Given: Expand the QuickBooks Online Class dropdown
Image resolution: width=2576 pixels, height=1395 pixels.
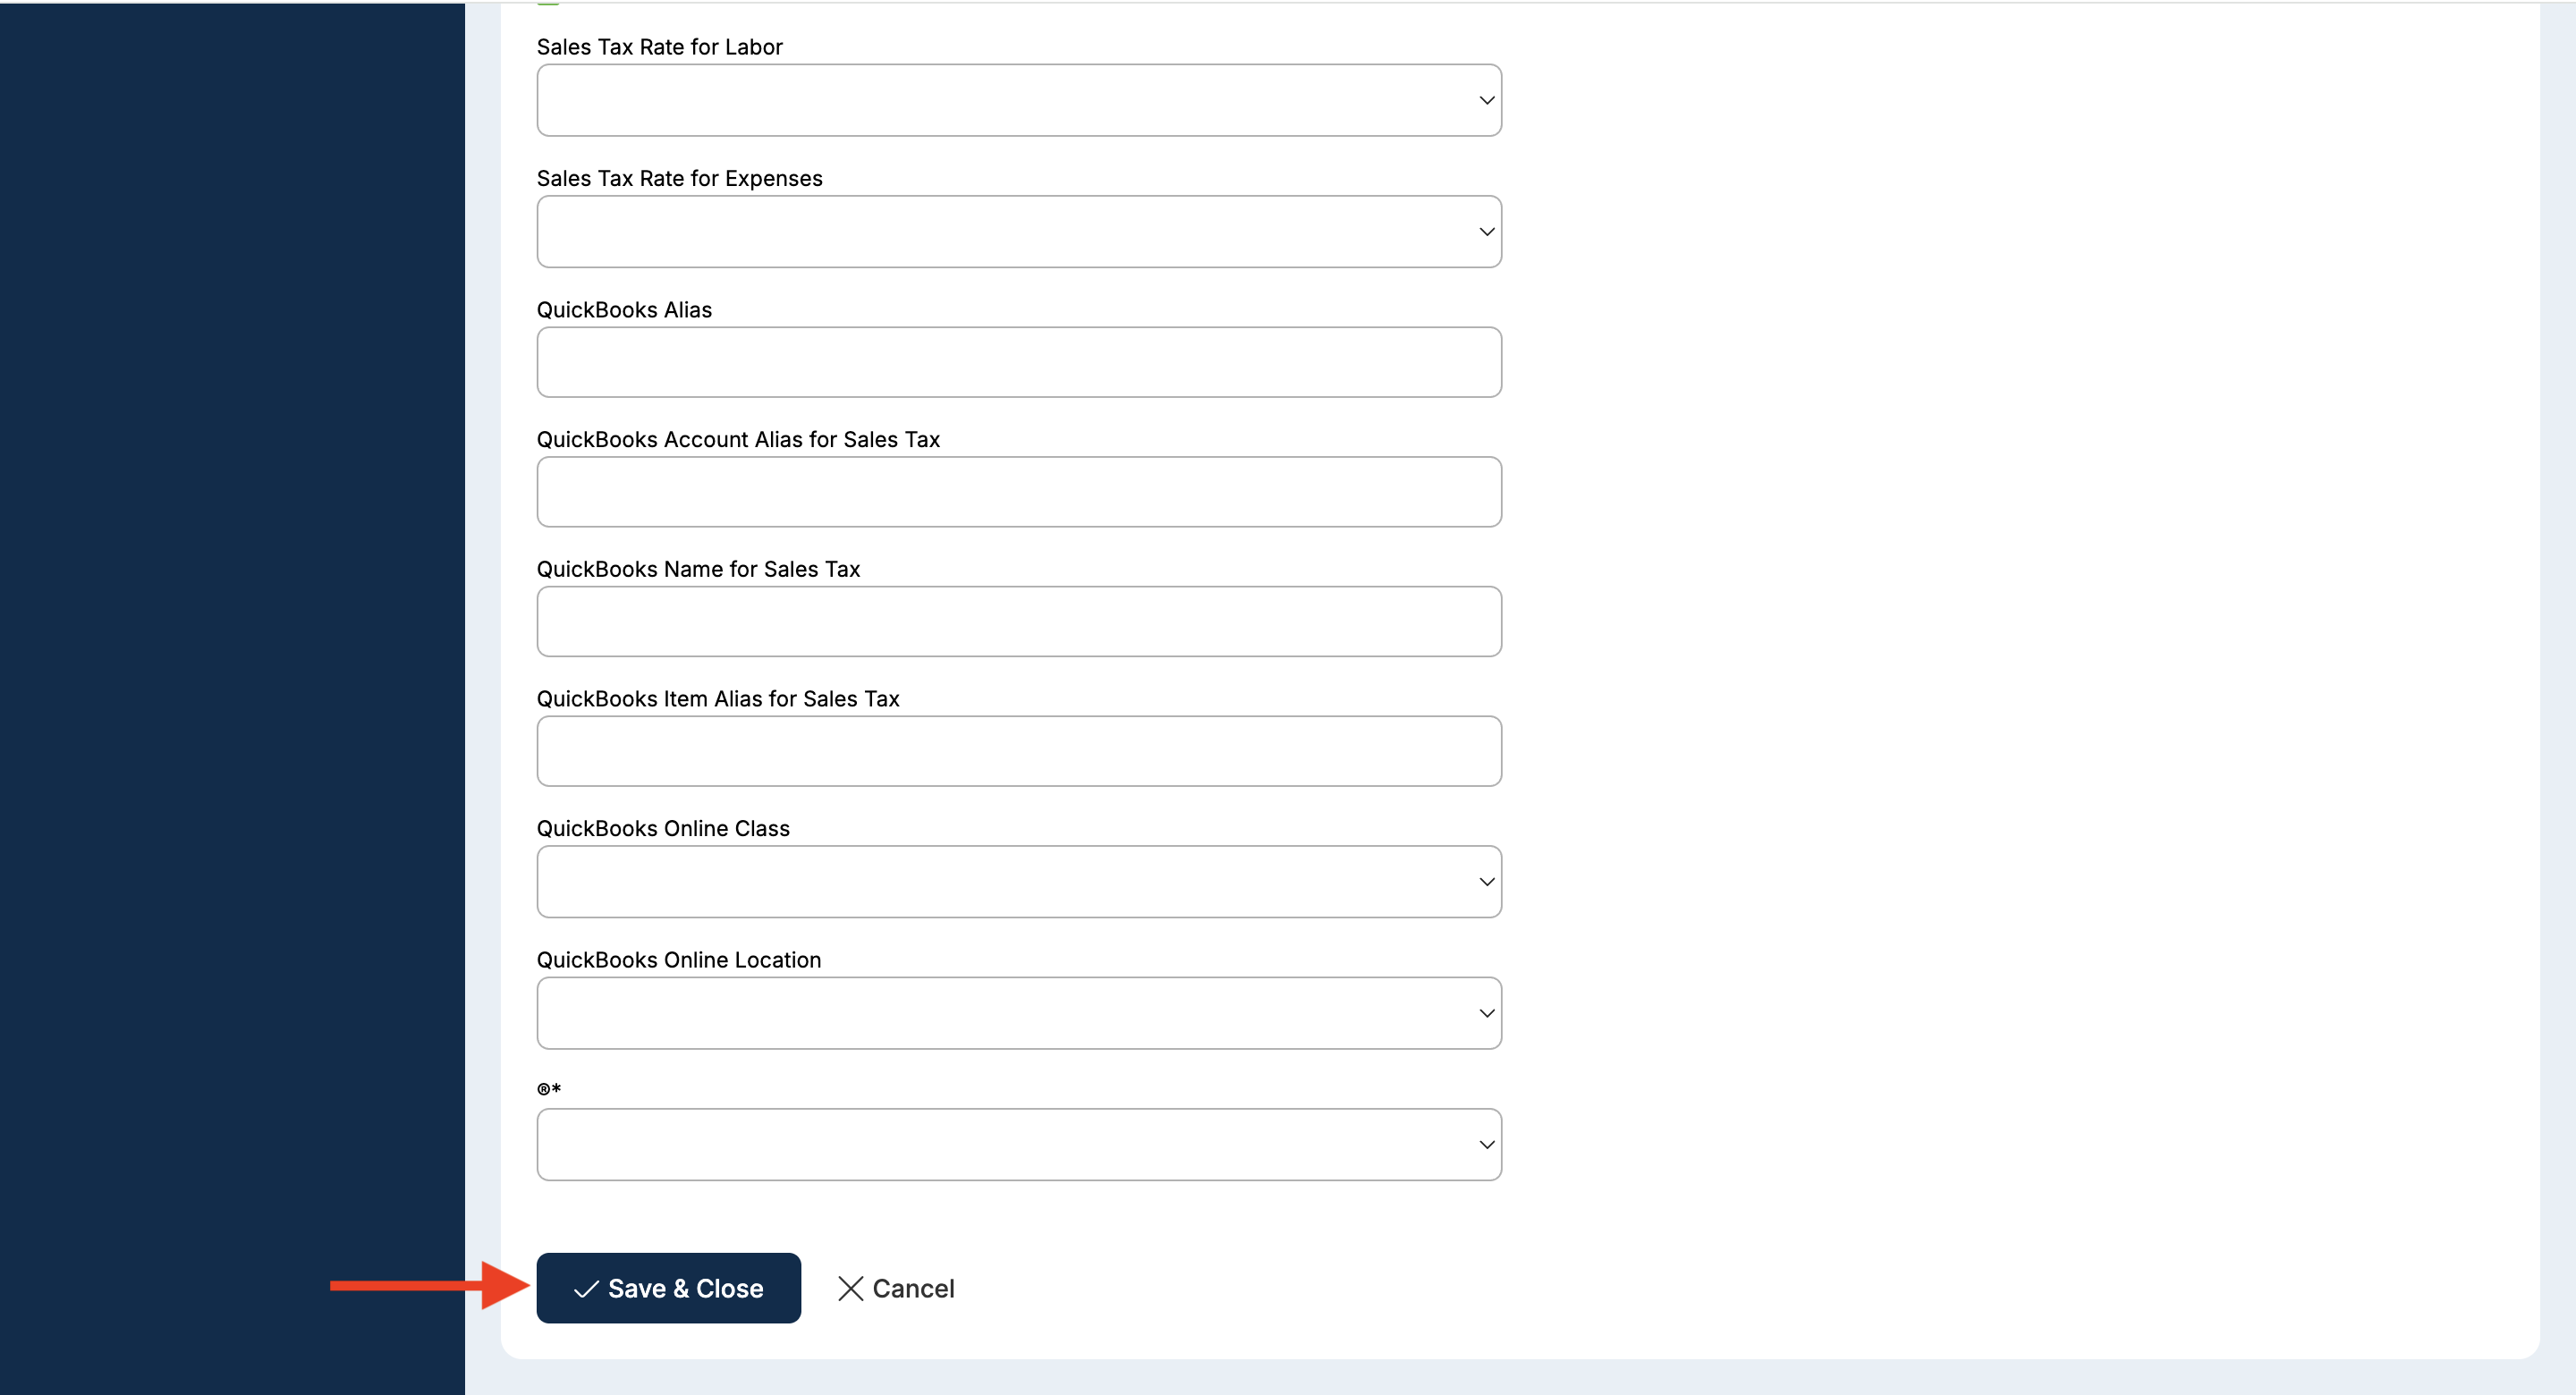Looking at the screenshot, I should click(1018, 882).
